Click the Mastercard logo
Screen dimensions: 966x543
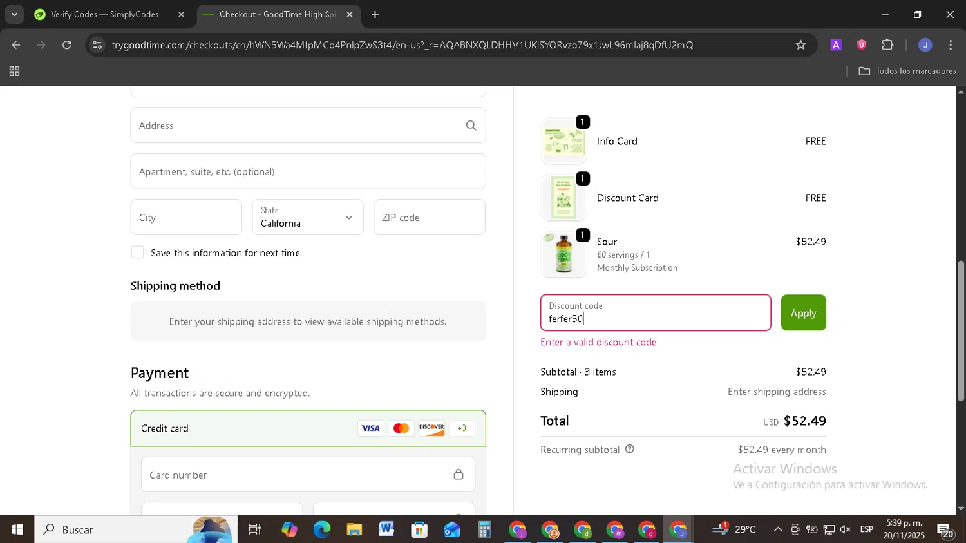(x=401, y=428)
